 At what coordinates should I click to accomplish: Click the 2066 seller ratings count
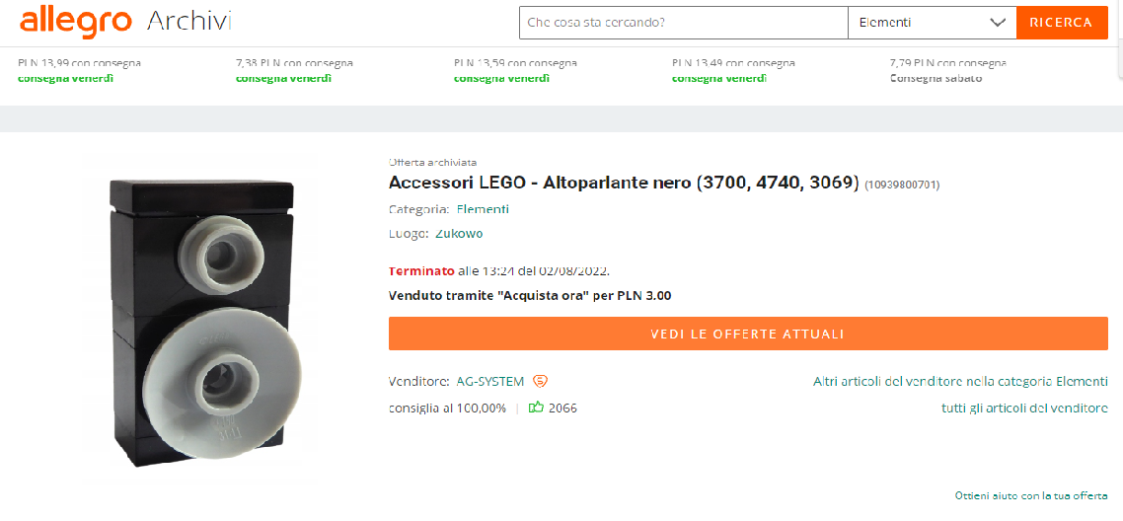562,408
